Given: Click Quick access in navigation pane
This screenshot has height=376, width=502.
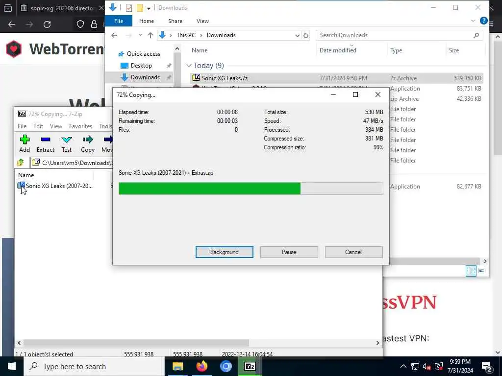Looking at the screenshot, I should 144,54.
